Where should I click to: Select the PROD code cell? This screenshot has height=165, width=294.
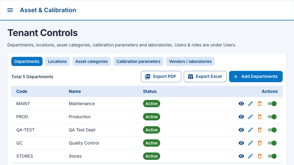[x=22, y=117]
